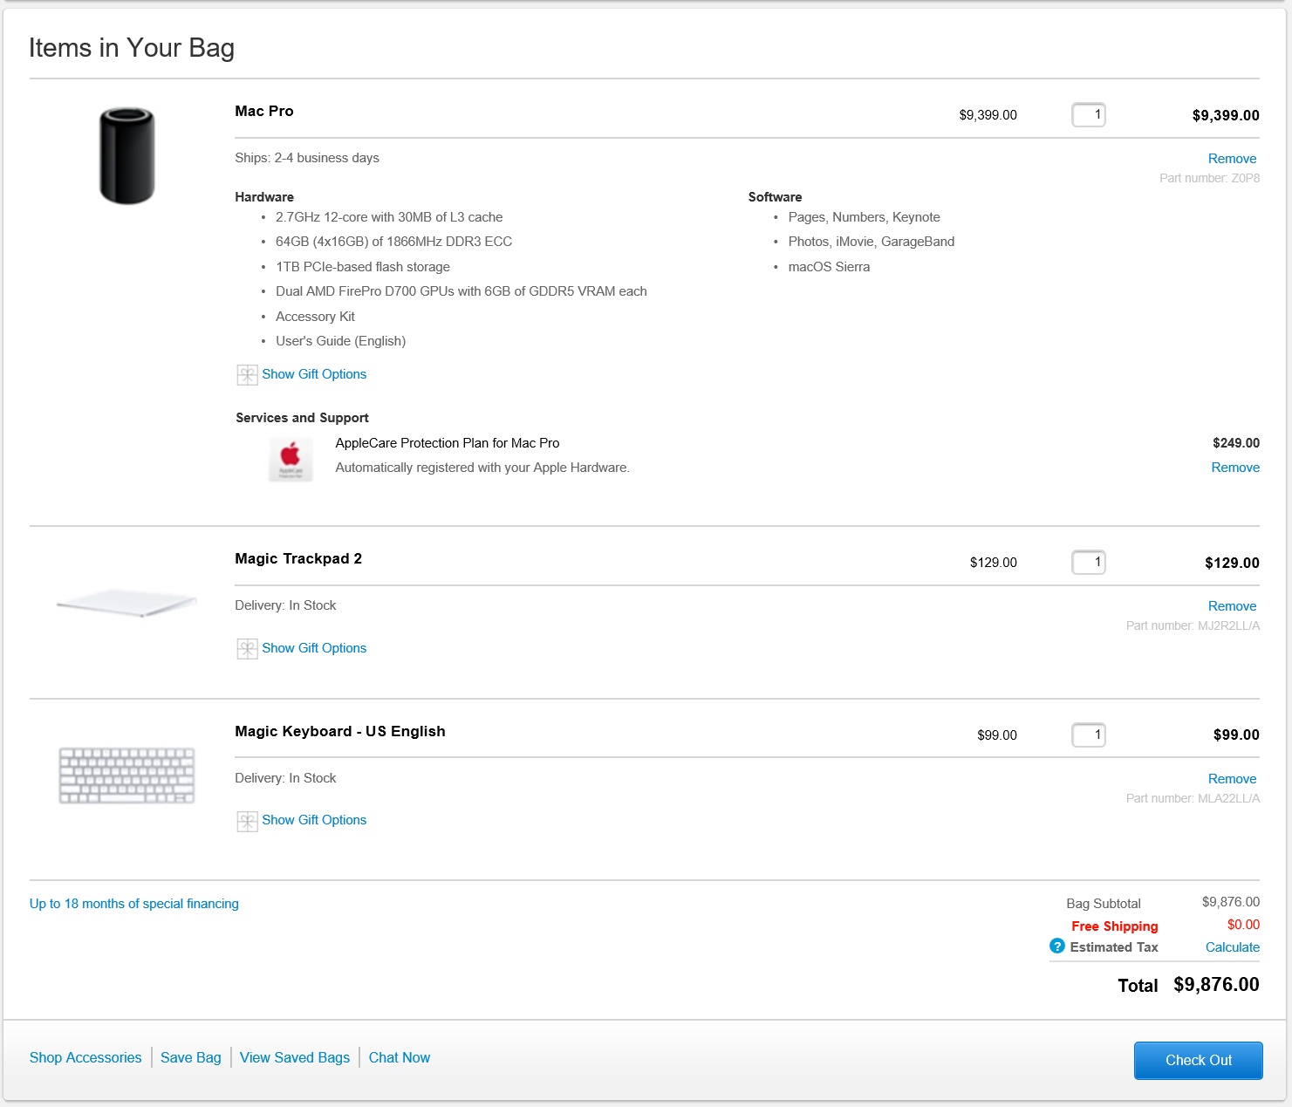This screenshot has height=1107, width=1292.
Task: Click the gift icon under Magic Trackpad 2
Action: 247,649
